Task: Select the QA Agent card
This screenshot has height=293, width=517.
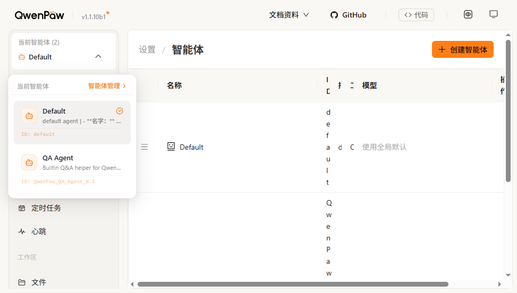Action: [x=72, y=169]
